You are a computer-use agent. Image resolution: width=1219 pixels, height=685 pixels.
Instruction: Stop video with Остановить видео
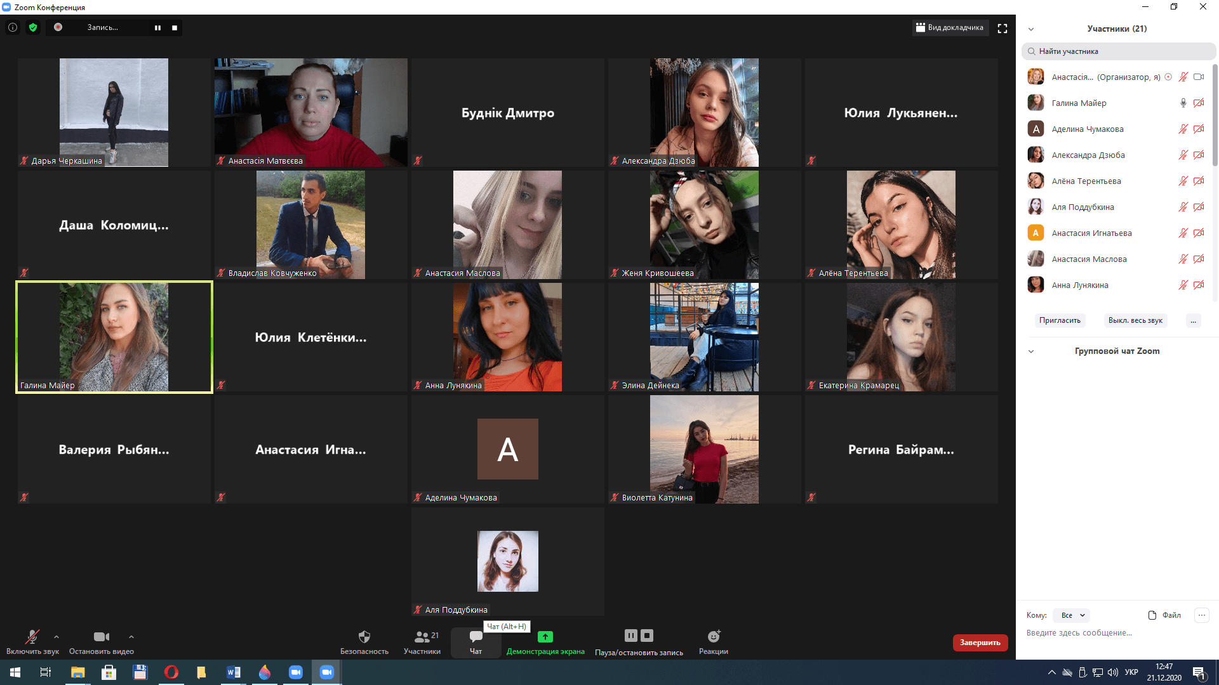pos(101,637)
